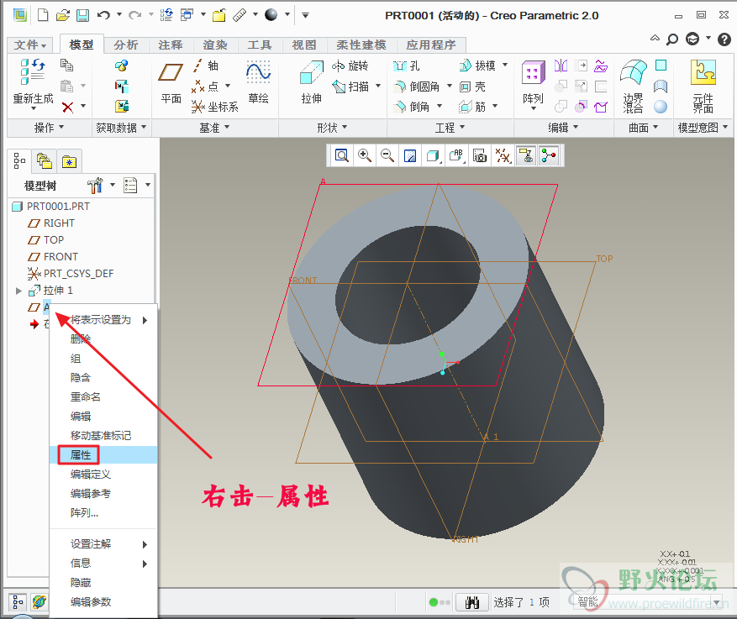This screenshot has width=737, height=619.
Task: Select the Axis (轴) datum tool
Action: [x=207, y=66]
